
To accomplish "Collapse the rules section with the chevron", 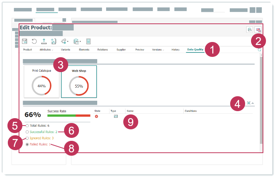I will (x=253, y=103).
